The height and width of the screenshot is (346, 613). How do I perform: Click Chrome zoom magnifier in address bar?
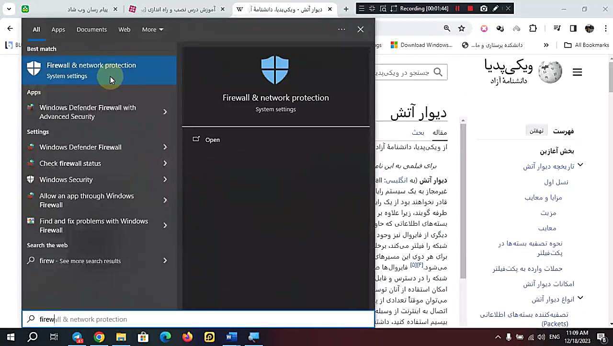point(447,29)
